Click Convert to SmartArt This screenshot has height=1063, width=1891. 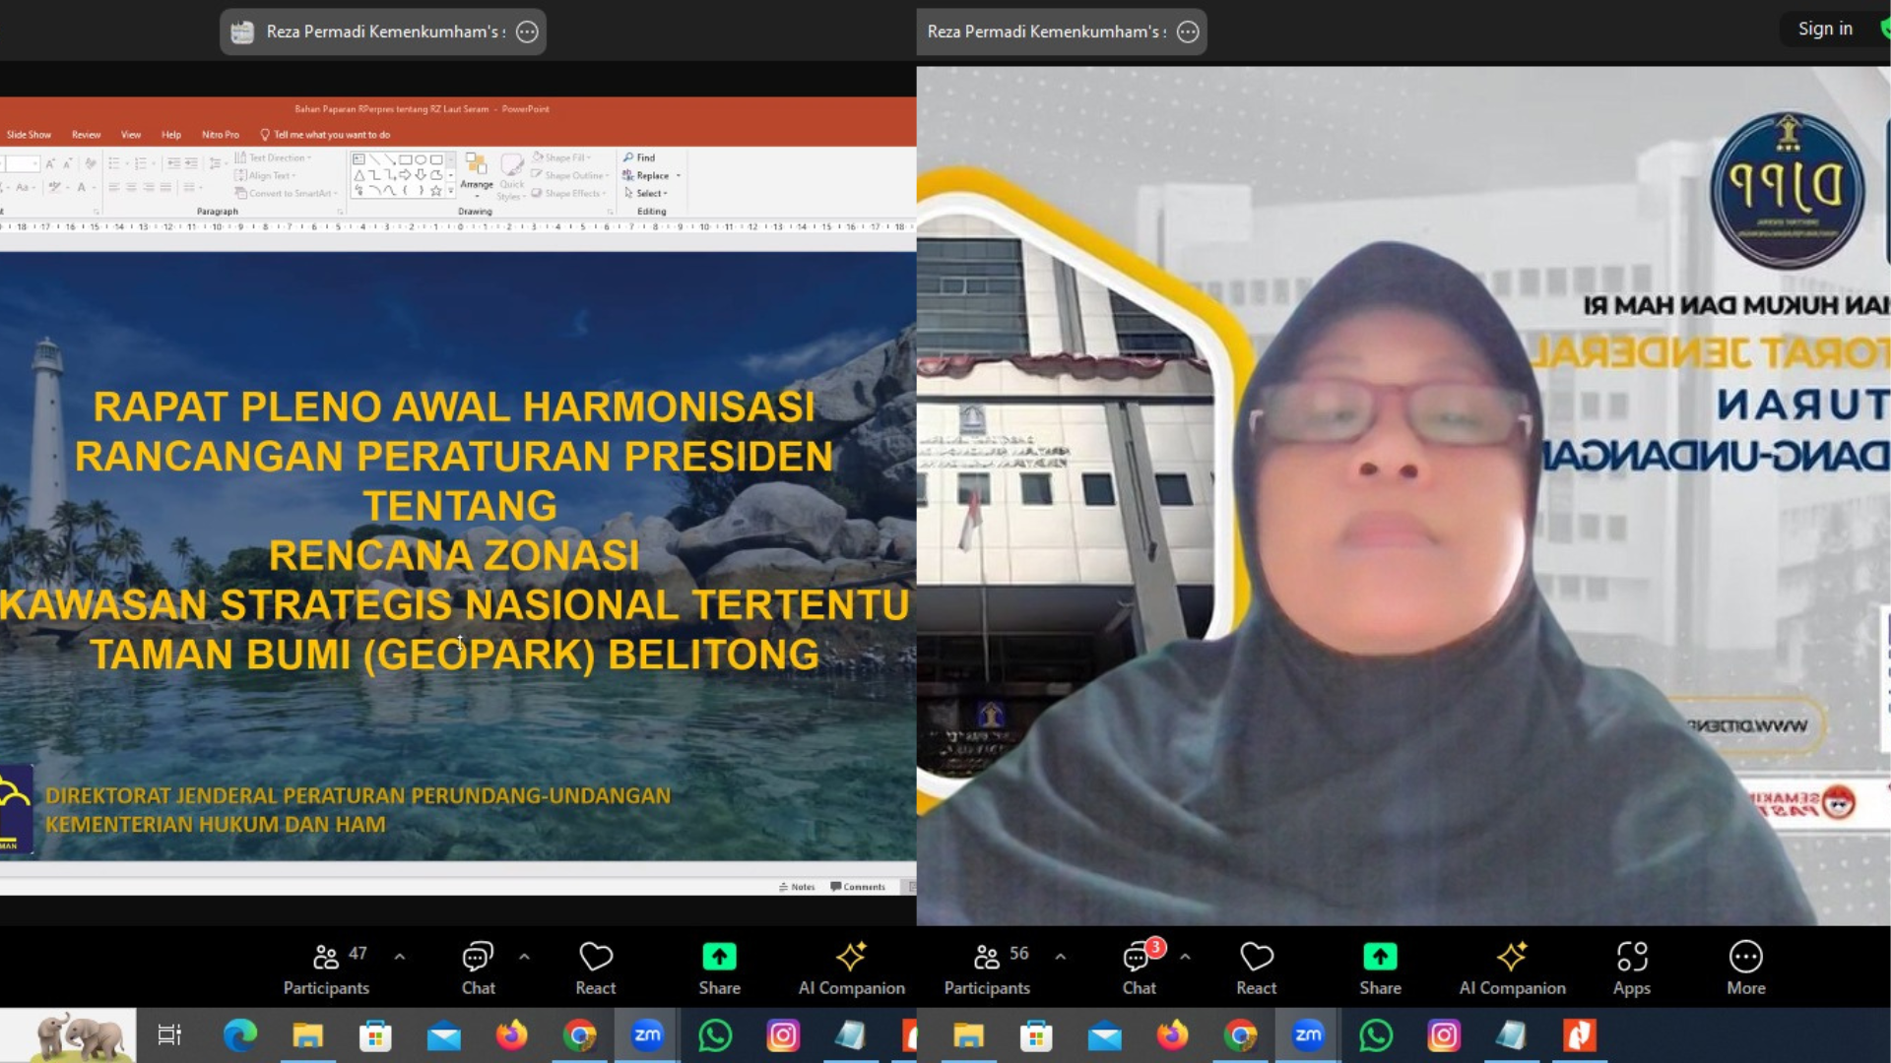[286, 193]
